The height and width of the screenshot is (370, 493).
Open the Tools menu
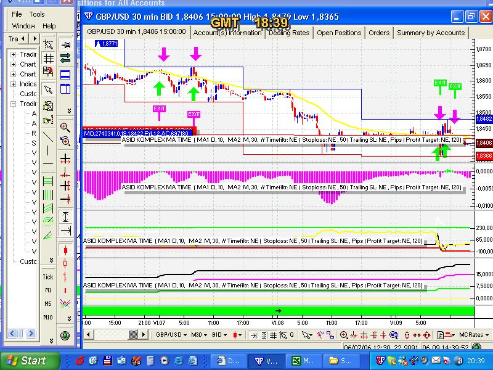pos(37,14)
